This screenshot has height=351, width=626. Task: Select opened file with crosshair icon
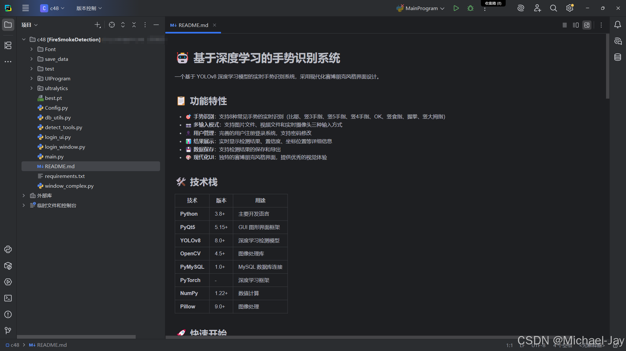112,25
